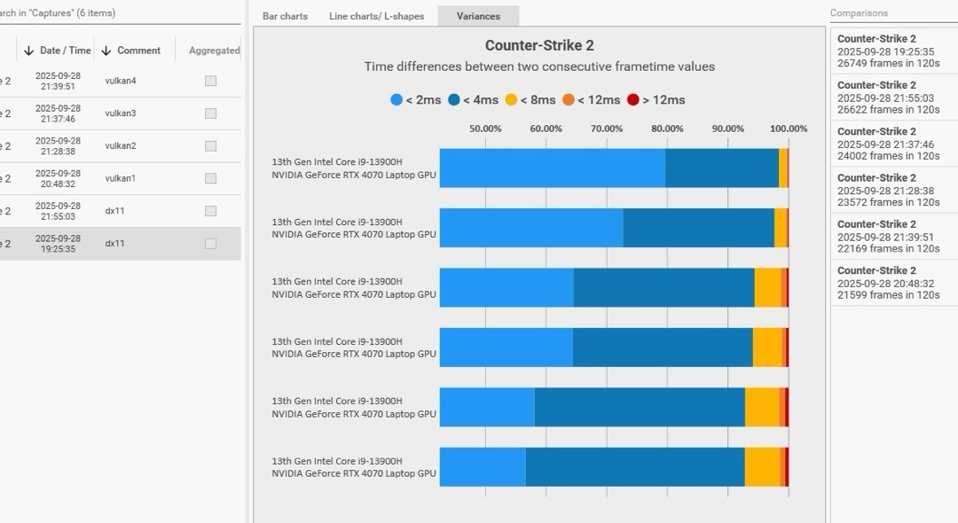Click the Date / Time column header text

coord(66,51)
